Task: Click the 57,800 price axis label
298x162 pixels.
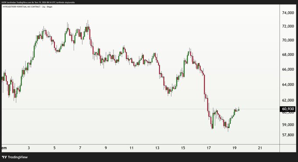Action: click(x=288, y=135)
